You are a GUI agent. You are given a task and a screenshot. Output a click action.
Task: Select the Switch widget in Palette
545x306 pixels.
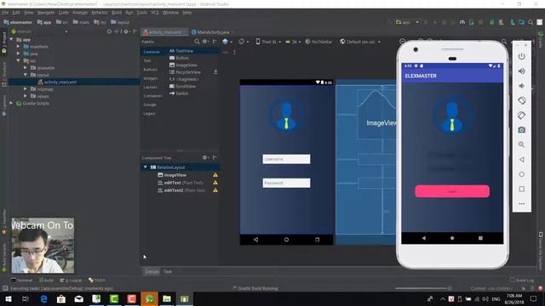(179, 93)
